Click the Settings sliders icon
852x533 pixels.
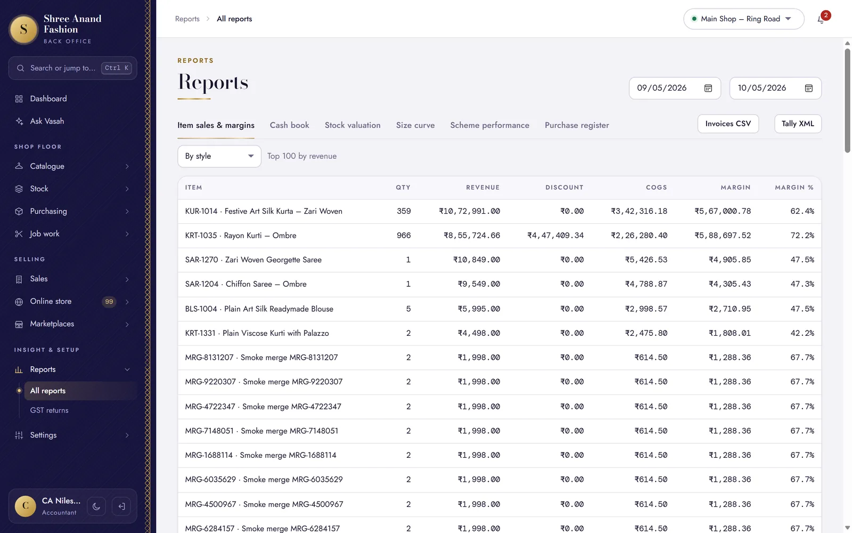[19, 435]
